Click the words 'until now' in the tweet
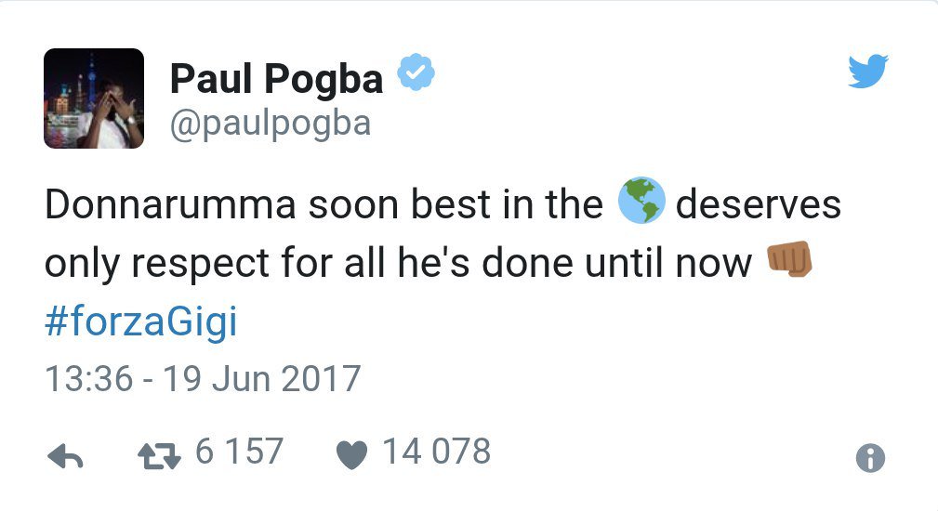 (x=667, y=264)
